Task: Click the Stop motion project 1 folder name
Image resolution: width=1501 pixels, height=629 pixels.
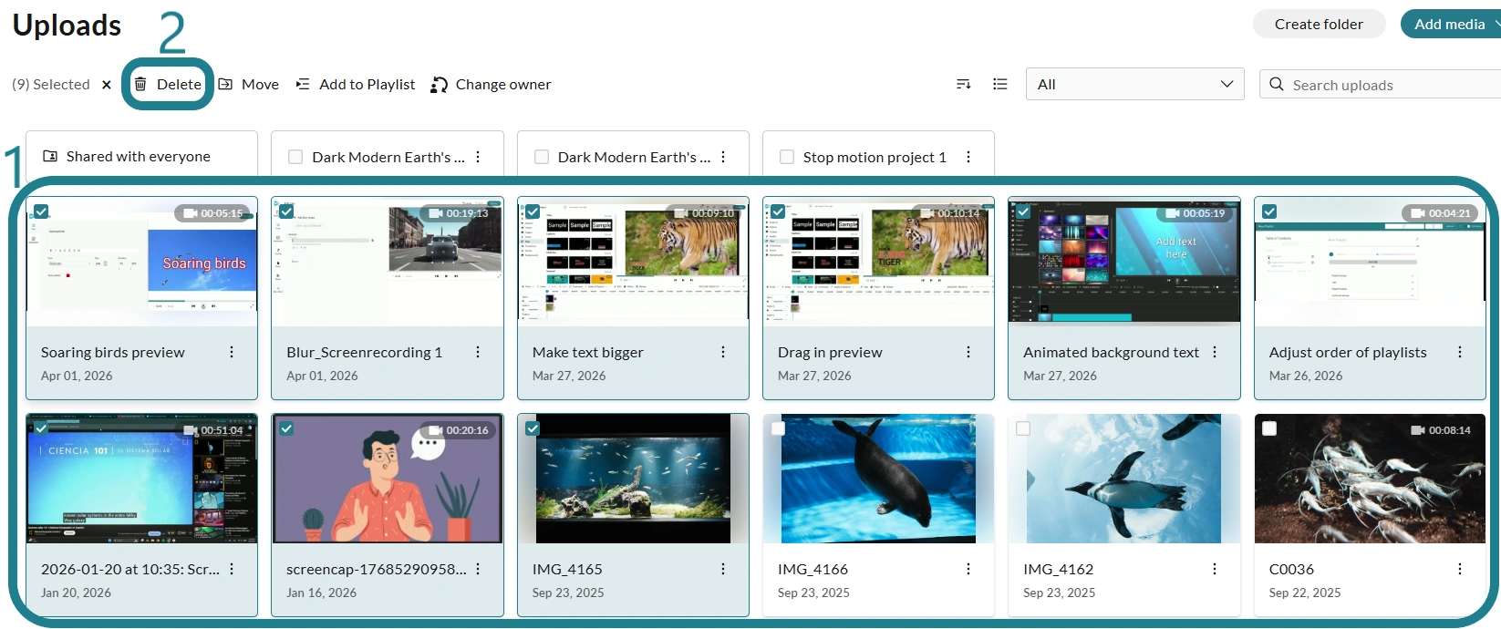Action: coord(875,157)
